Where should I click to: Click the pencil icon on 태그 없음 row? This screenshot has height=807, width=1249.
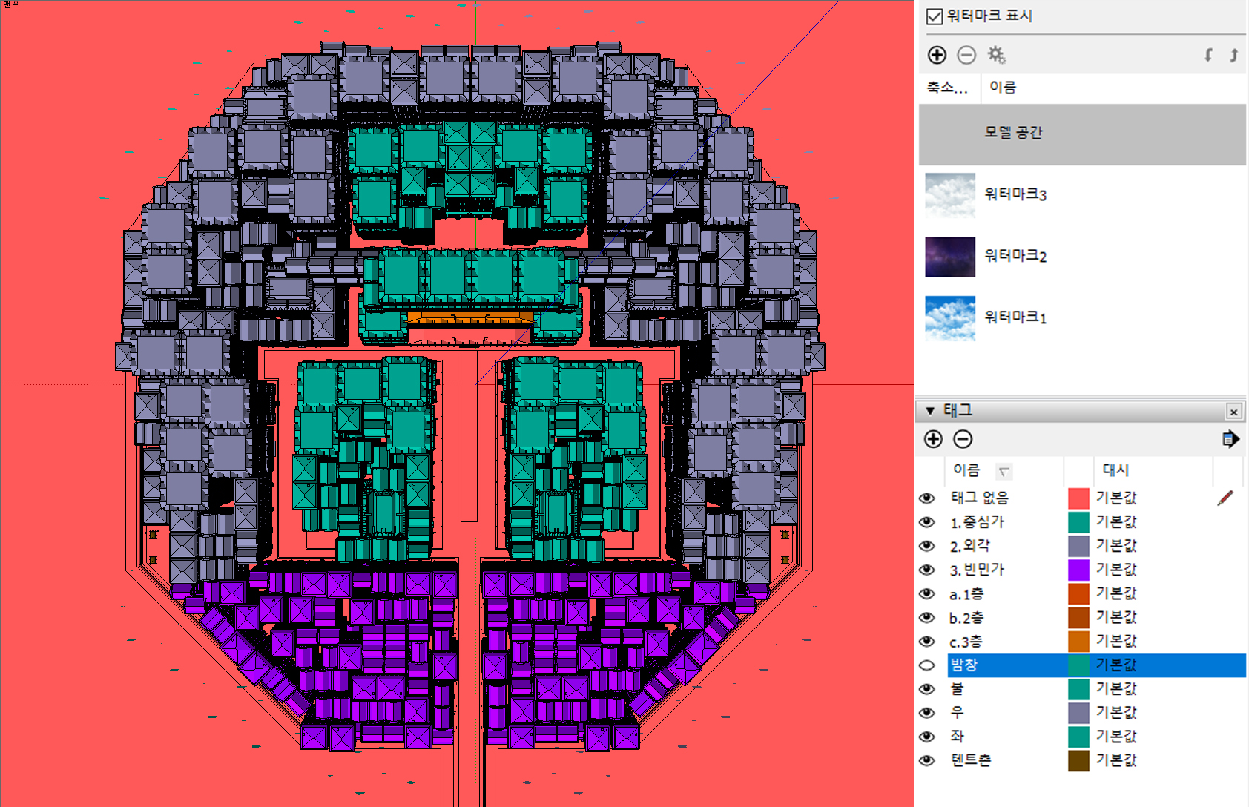pos(1225,498)
